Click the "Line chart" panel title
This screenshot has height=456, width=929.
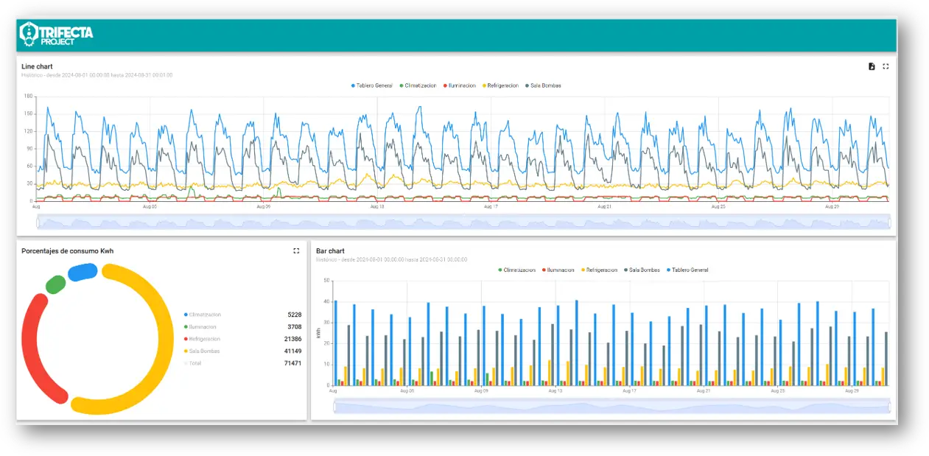[37, 66]
